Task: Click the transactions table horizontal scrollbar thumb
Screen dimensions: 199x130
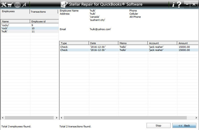Action: coord(125,118)
